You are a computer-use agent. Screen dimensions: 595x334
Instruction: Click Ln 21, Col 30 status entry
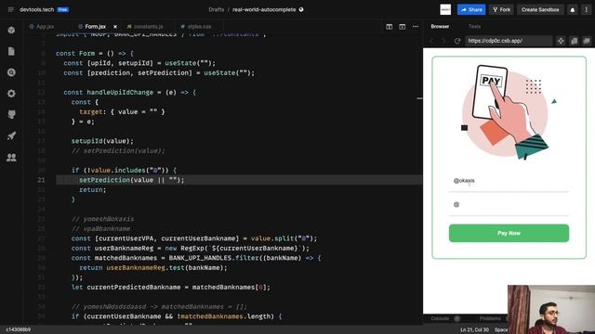474,330
